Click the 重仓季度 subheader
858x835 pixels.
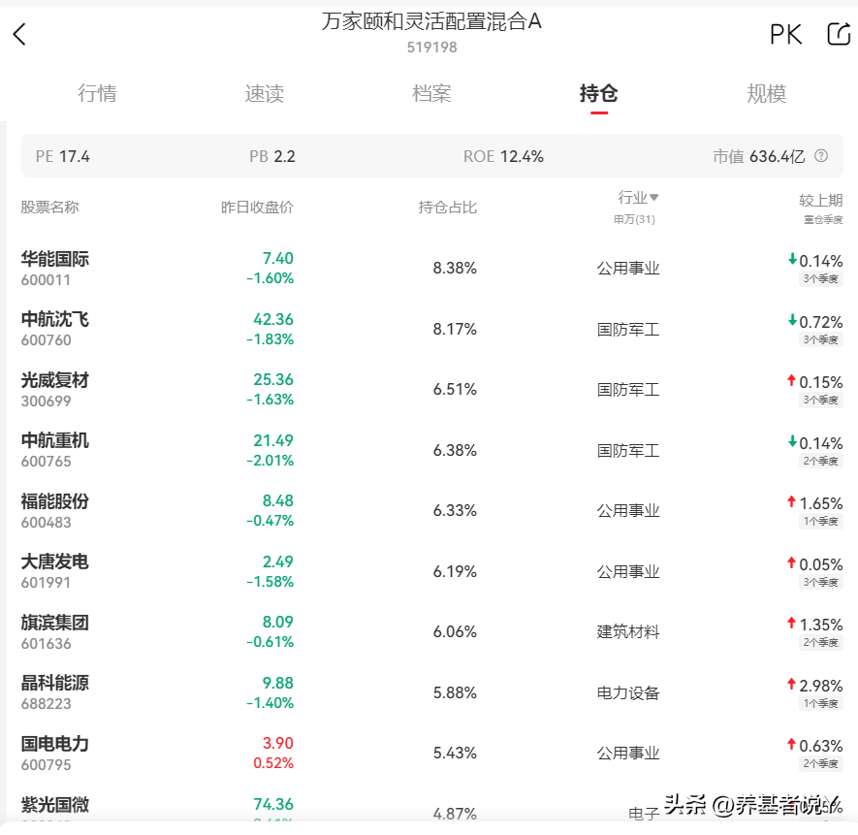pyautogui.click(x=823, y=219)
